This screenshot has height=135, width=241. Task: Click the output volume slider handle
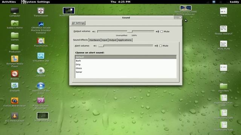[130, 31]
